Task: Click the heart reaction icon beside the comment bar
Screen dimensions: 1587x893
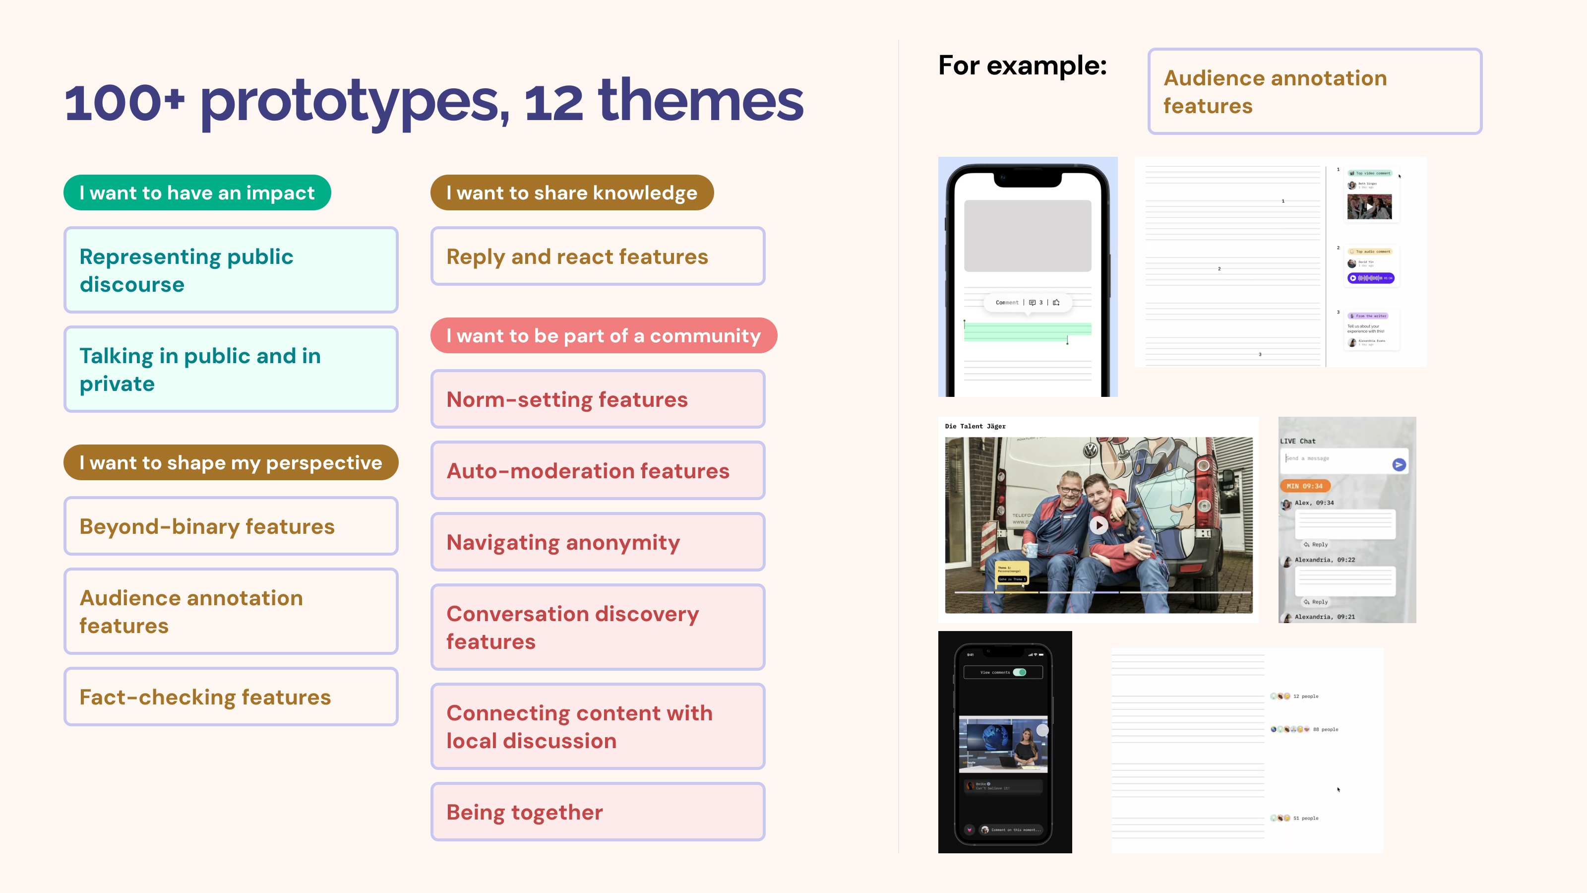Action: pos(970,830)
